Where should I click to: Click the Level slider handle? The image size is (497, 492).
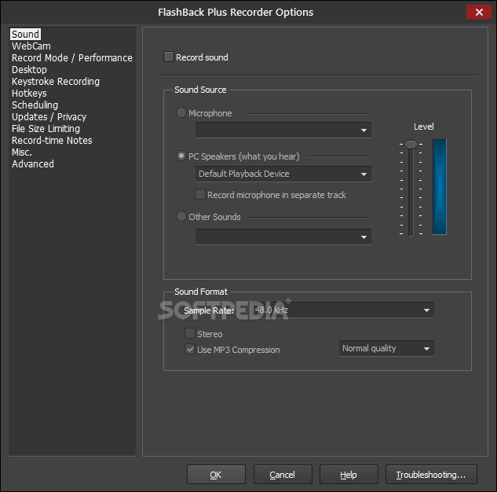pyautogui.click(x=411, y=145)
